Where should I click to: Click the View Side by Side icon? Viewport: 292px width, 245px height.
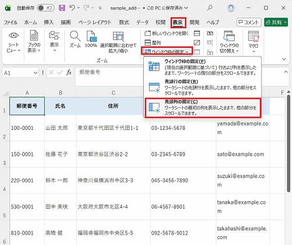[x=210, y=33]
